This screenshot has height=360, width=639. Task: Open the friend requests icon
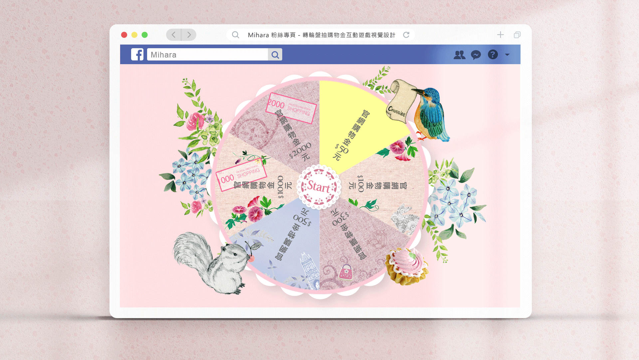pos(459,55)
